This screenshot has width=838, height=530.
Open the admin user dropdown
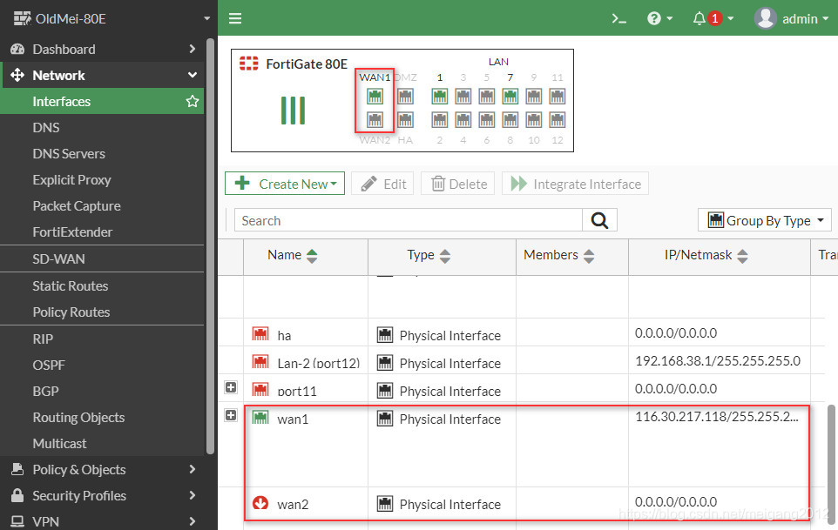(x=792, y=18)
